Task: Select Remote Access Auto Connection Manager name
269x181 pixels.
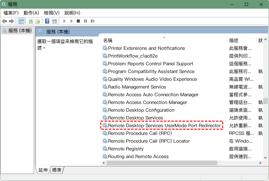Action: [x=153, y=95]
